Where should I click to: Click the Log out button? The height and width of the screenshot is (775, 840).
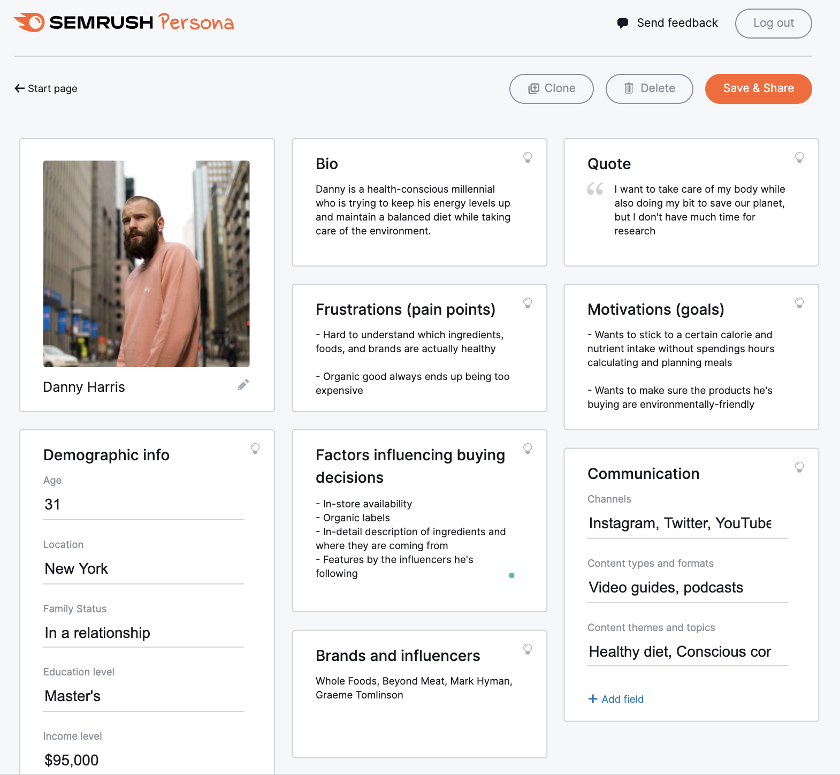(773, 23)
